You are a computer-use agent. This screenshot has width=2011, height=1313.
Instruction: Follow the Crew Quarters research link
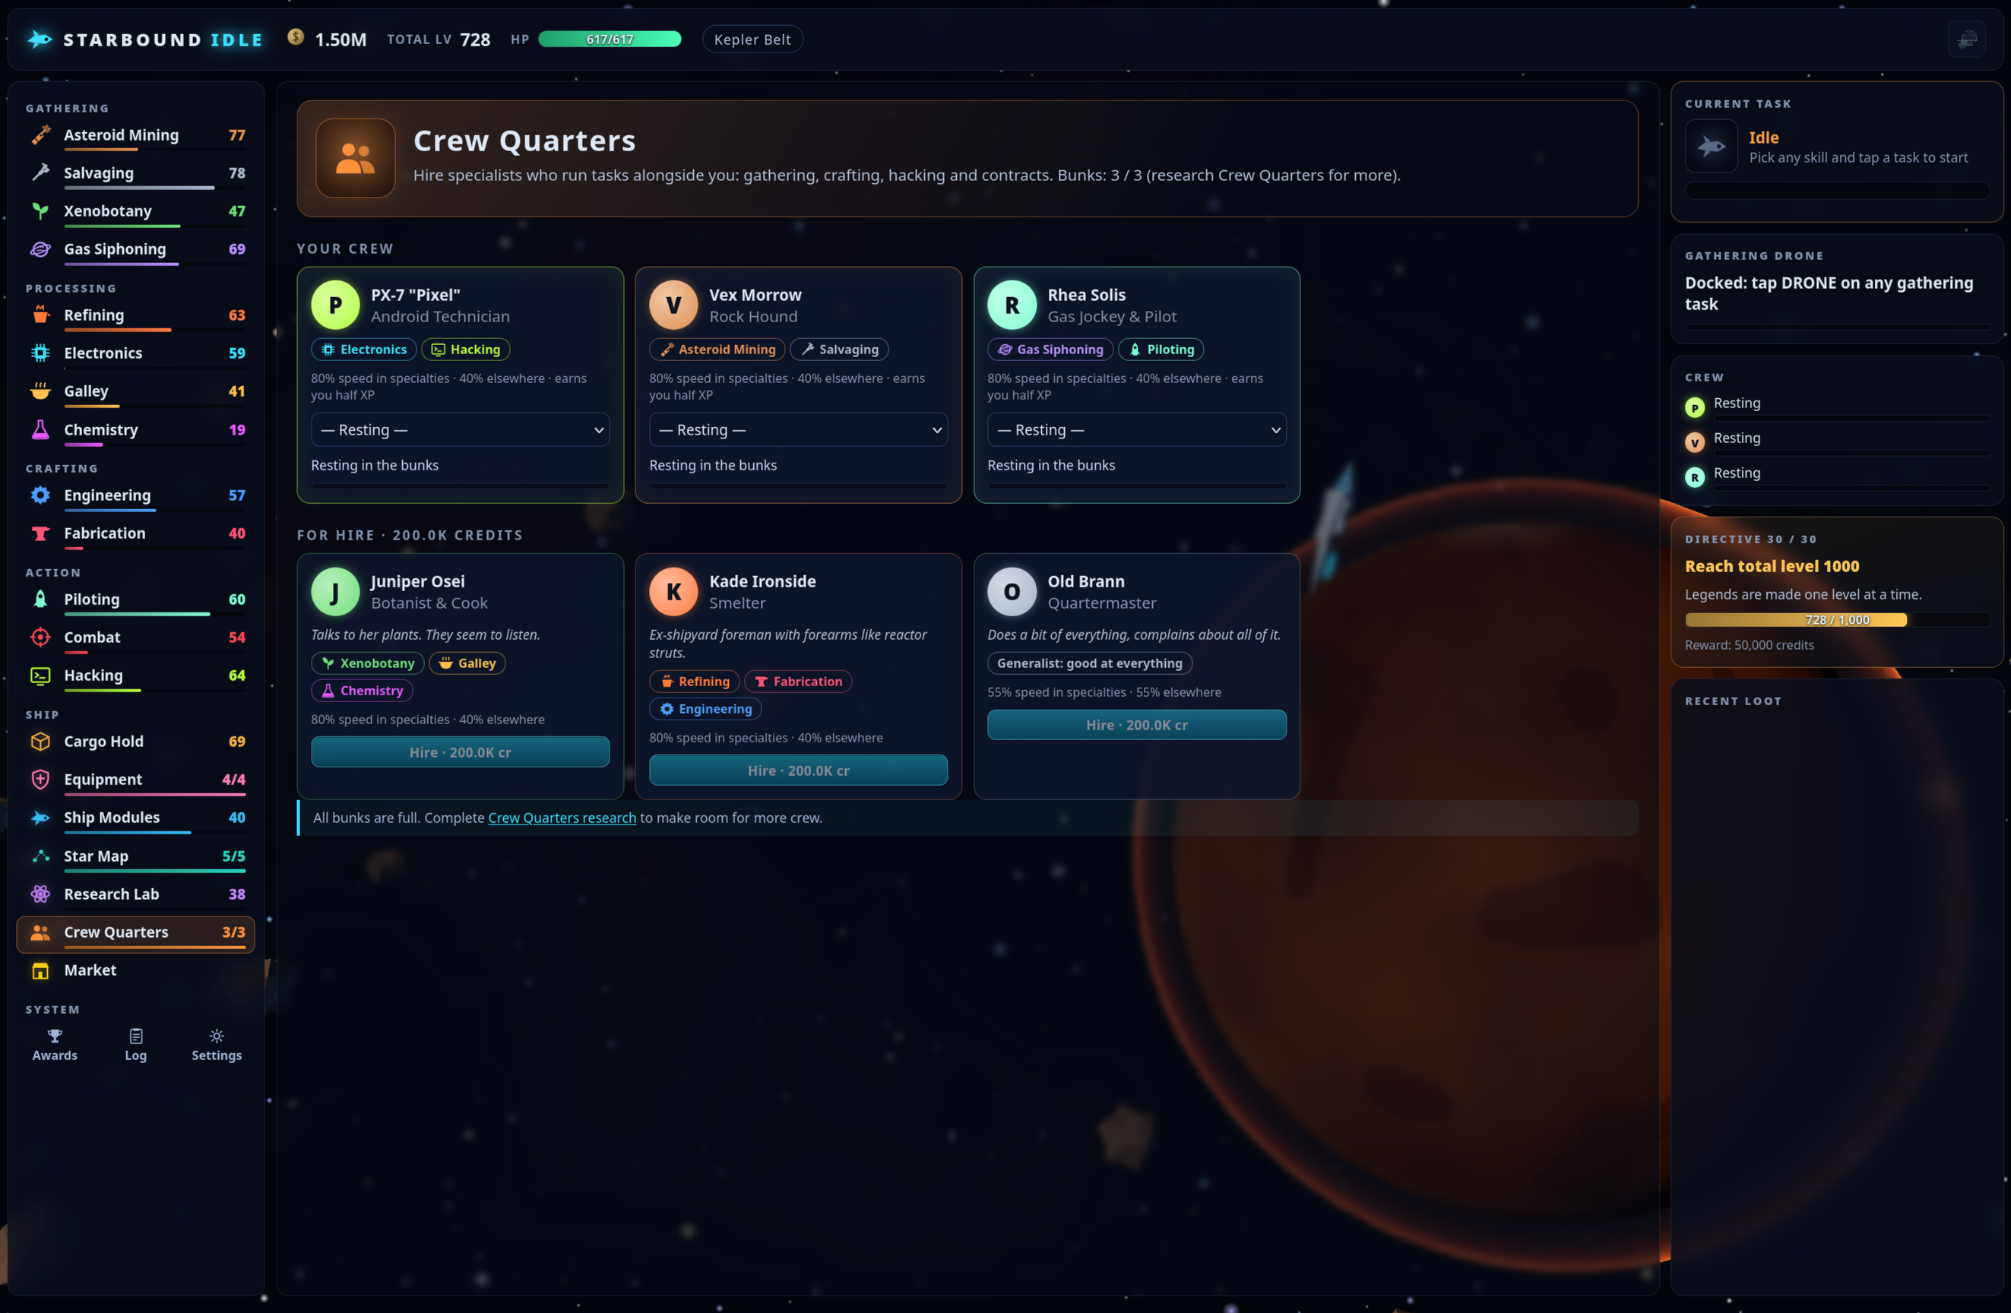tap(562, 818)
